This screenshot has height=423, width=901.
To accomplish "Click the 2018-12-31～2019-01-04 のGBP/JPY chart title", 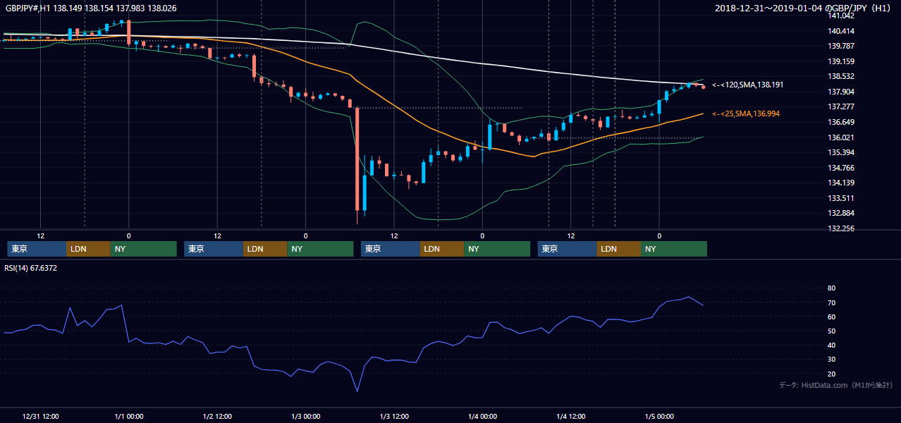I will 804,8.
